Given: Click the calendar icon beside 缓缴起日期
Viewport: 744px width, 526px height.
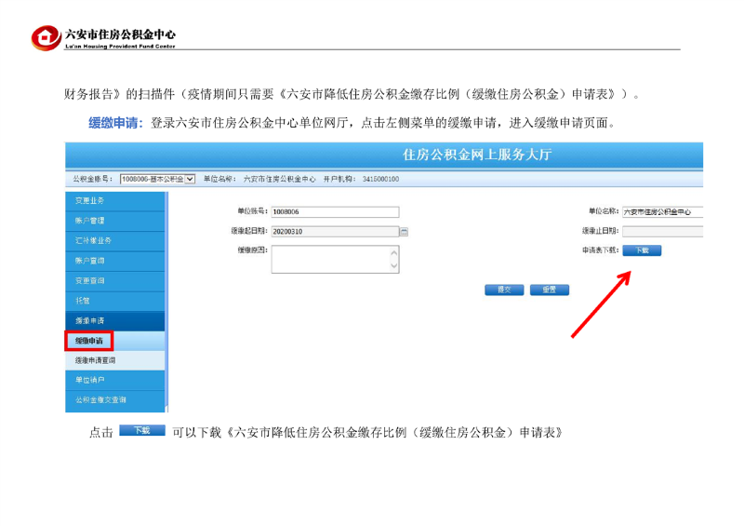Looking at the screenshot, I should pos(404,232).
